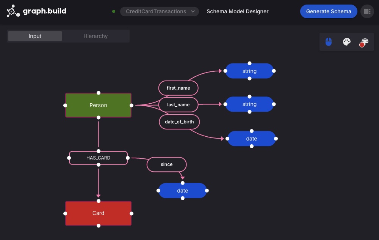Select the green Person node
Screen dimensions: 379x240
(x=98, y=105)
